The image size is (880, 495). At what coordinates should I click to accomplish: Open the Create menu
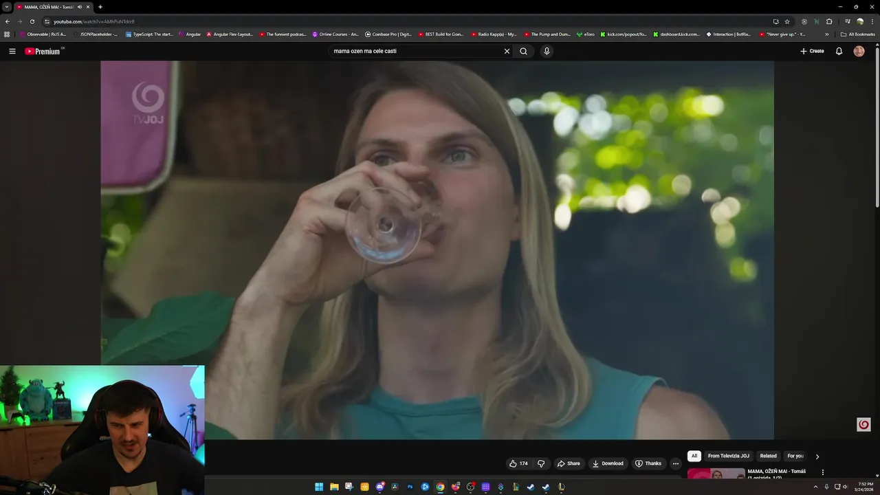tap(812, 51)
